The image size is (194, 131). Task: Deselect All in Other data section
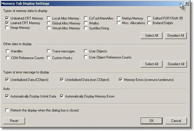pyautogui.click(x=176, y=64)
